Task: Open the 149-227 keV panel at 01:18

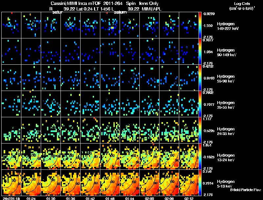Action: click(x=11, y=25)
